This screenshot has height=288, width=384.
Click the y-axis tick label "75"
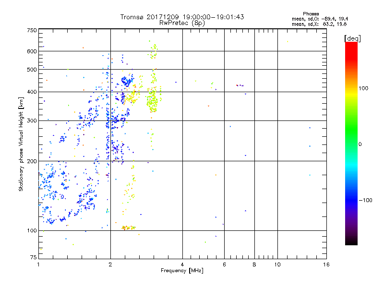coord(34,257)
